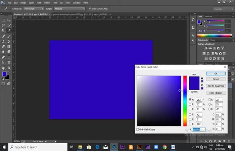
Task: Select the Hand tool
Action: 3,68
